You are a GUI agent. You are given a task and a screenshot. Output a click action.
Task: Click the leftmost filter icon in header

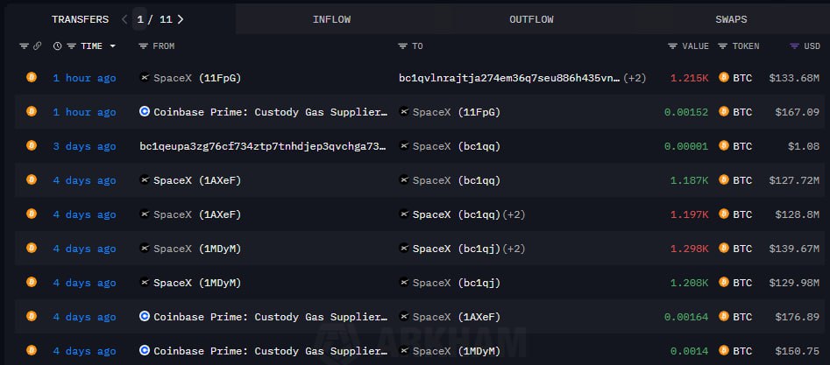click(x=24, y=46)
